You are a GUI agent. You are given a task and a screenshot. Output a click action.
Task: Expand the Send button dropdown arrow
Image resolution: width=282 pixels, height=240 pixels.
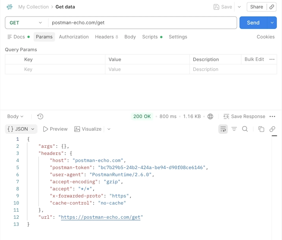coord(272,23)
